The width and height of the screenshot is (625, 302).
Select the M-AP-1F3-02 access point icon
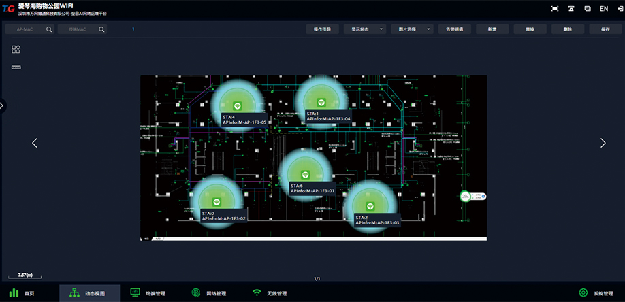(215, 202)
